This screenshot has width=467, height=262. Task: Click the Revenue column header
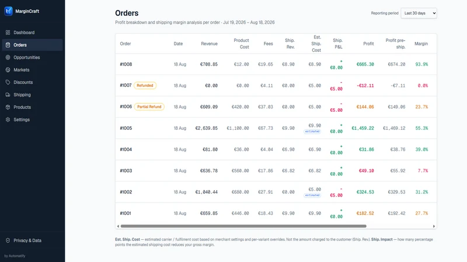(x=209, y=44)
